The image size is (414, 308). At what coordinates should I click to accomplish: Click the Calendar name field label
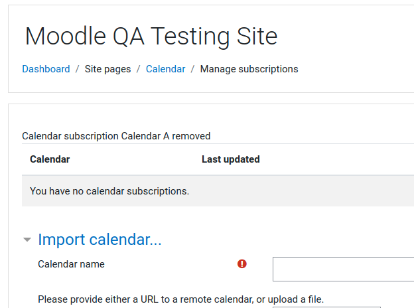tap(71, 264)
